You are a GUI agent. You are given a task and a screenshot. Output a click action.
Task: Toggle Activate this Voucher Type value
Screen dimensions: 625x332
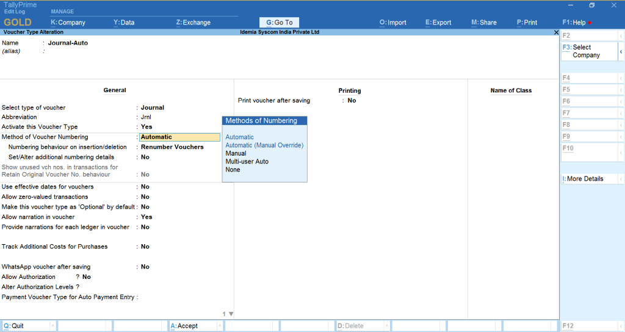pos(146,127)
